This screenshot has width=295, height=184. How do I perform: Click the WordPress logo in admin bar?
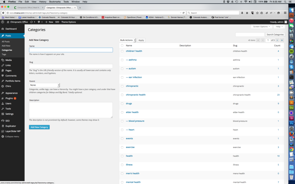(3, 22)
